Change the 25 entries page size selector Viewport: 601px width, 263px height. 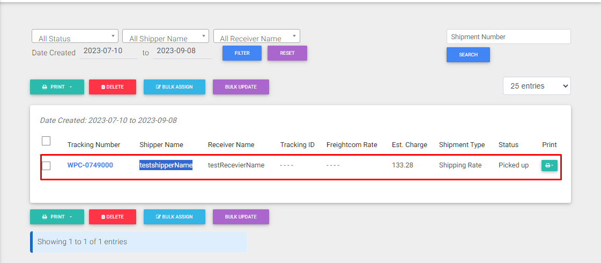coord(537,86)
